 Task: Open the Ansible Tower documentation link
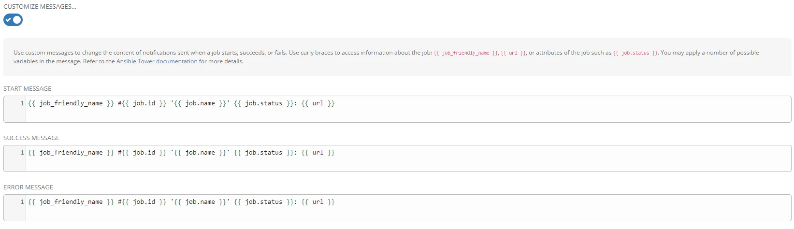point(157,61)
